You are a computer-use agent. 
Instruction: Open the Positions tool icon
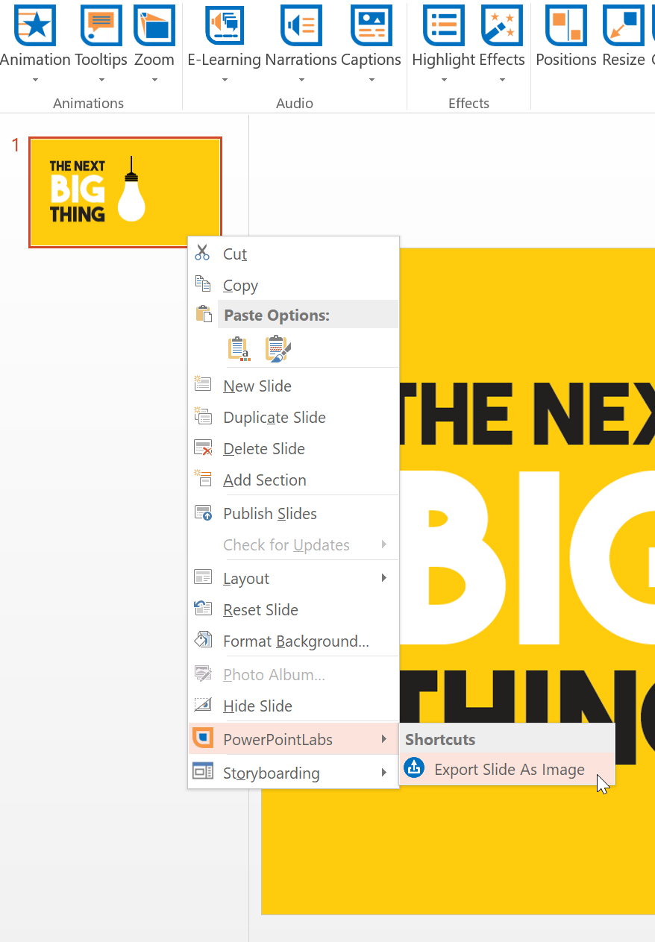point(566,25)
